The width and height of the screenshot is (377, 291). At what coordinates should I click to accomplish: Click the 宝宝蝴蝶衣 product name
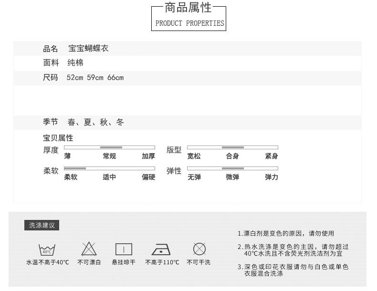point(88,48)
